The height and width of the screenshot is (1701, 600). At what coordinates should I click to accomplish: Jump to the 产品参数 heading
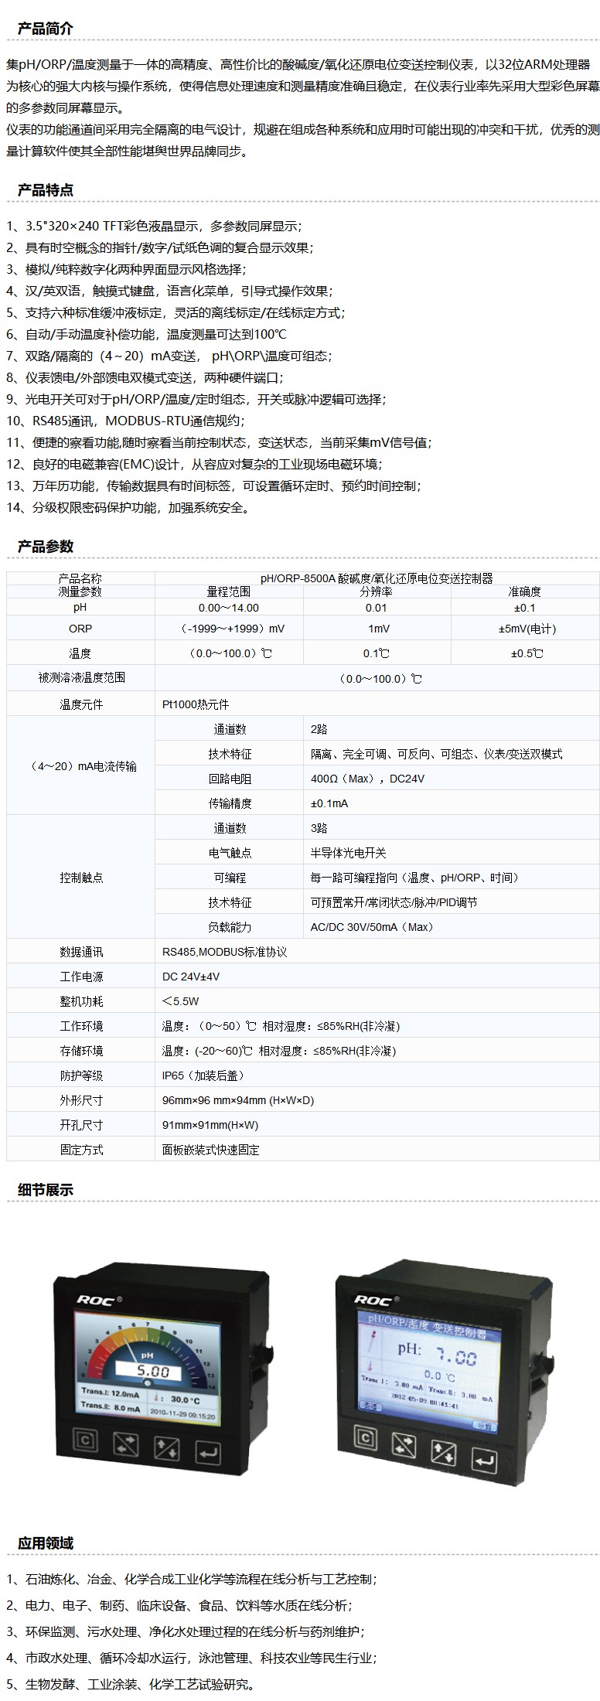click(x=46, y=546)
